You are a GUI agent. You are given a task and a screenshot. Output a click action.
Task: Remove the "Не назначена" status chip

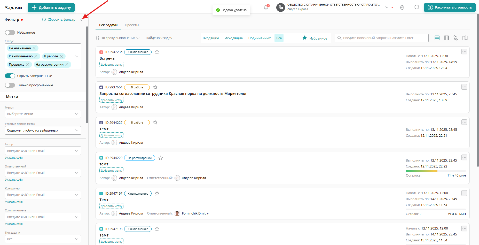34,48
